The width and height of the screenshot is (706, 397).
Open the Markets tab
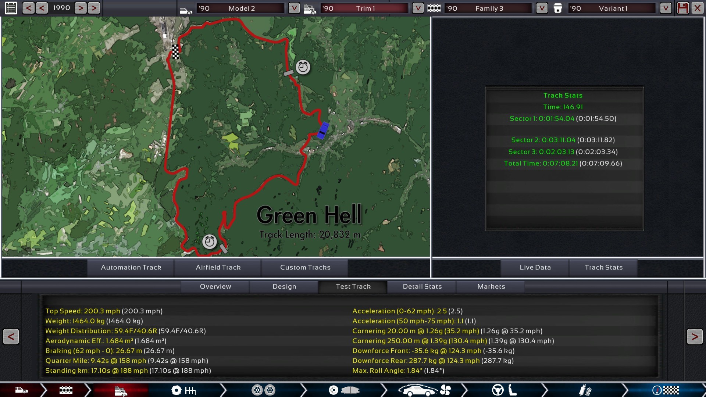[491, 286]
